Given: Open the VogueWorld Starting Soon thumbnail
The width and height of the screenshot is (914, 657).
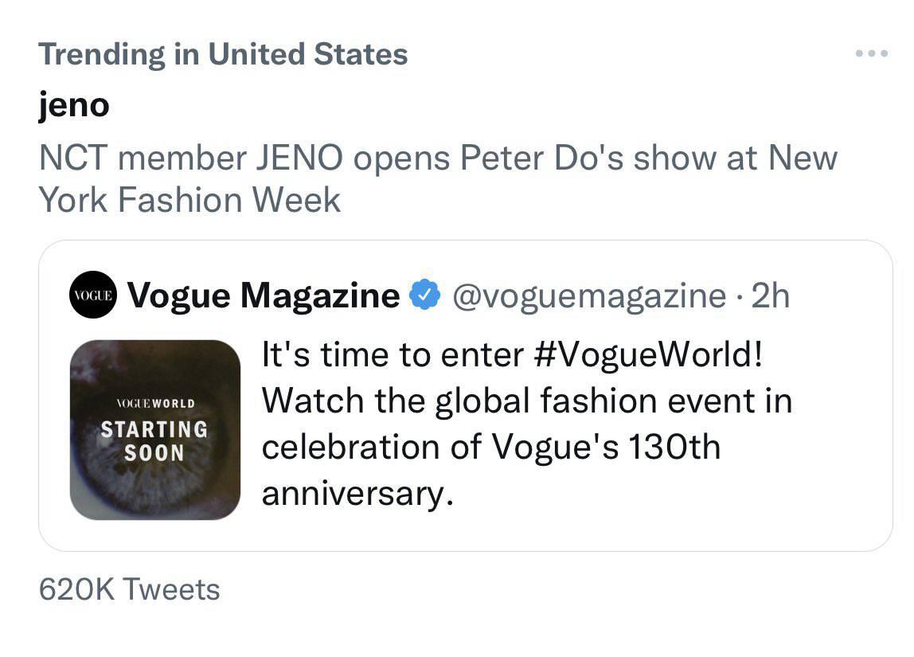Looking at the screenshot, I should (x=155, y=430).
